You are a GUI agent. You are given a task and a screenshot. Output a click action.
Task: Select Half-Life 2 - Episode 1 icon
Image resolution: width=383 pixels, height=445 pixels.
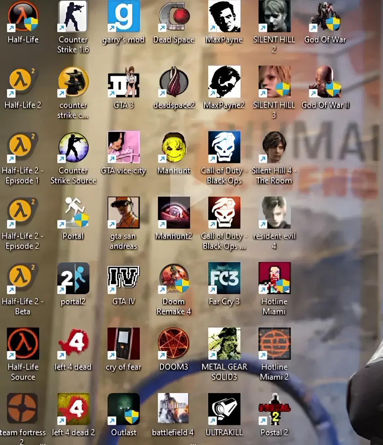[23, 147]
